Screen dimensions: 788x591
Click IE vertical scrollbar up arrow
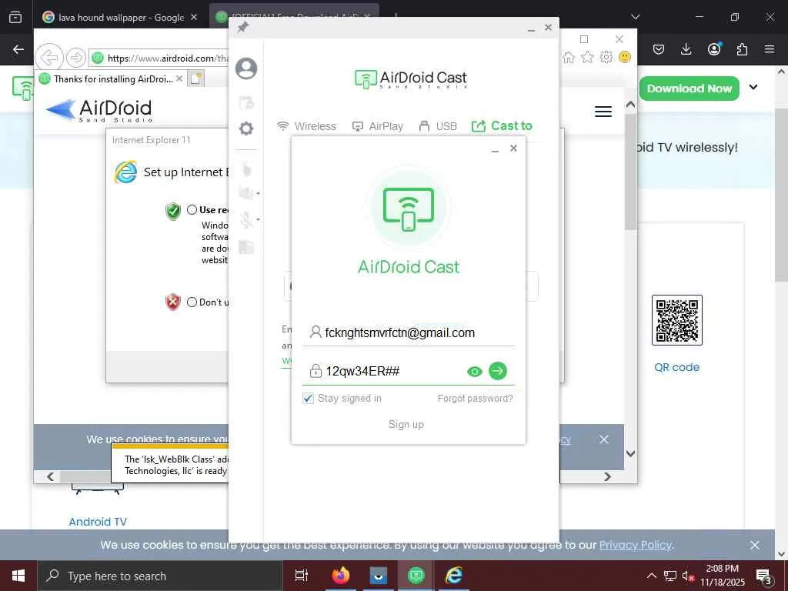(630, 105)
